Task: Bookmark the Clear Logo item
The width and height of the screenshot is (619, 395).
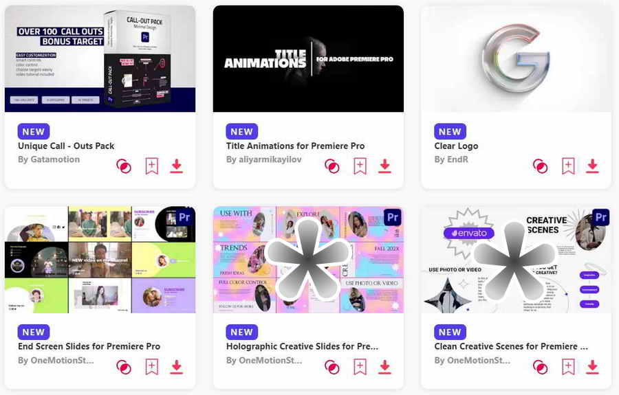Action: point(568,166)
